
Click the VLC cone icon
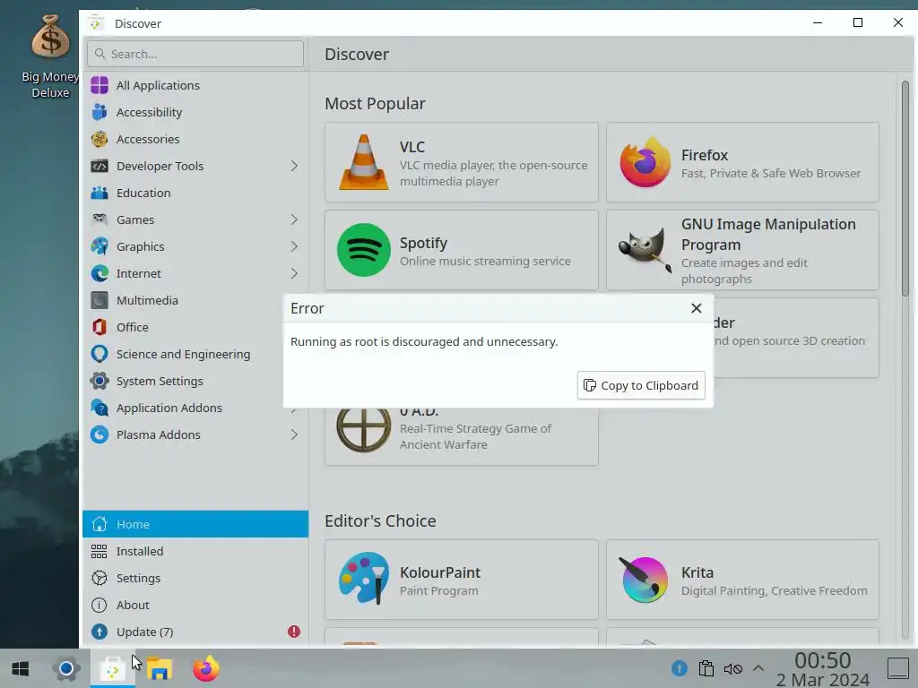(364, 162)
